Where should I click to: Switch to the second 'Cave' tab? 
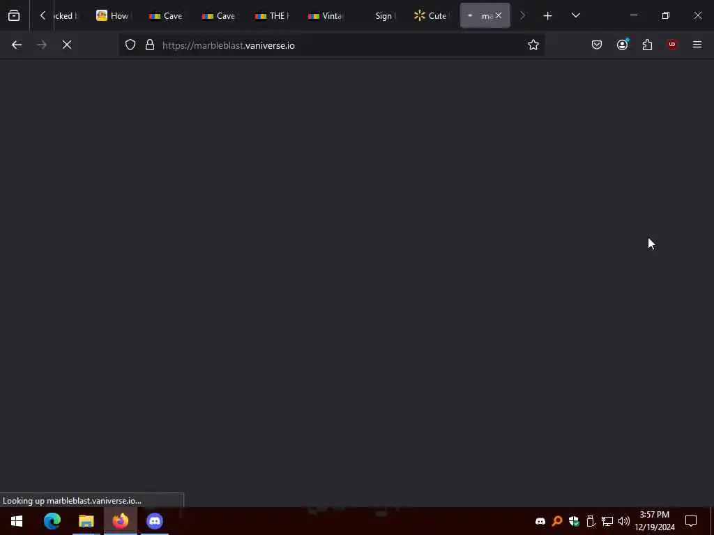click(218, 16)
